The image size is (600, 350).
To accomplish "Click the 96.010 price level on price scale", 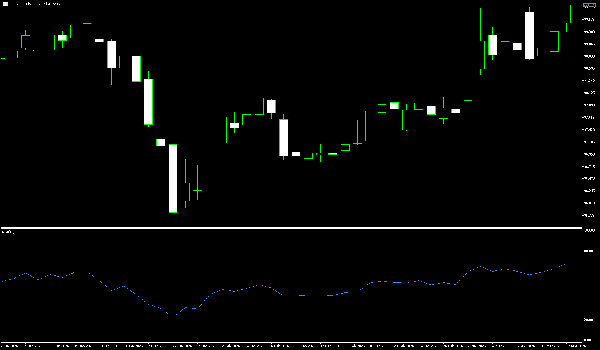I will pyautogui.click(x=589, y=203).
